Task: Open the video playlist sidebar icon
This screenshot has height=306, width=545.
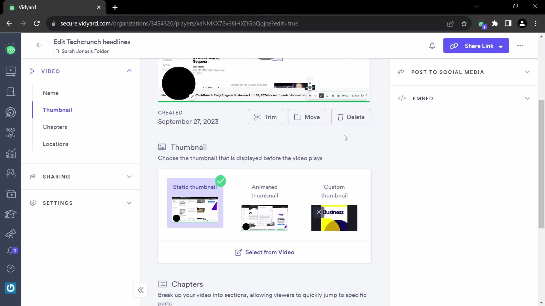Action: coord(11,194)
